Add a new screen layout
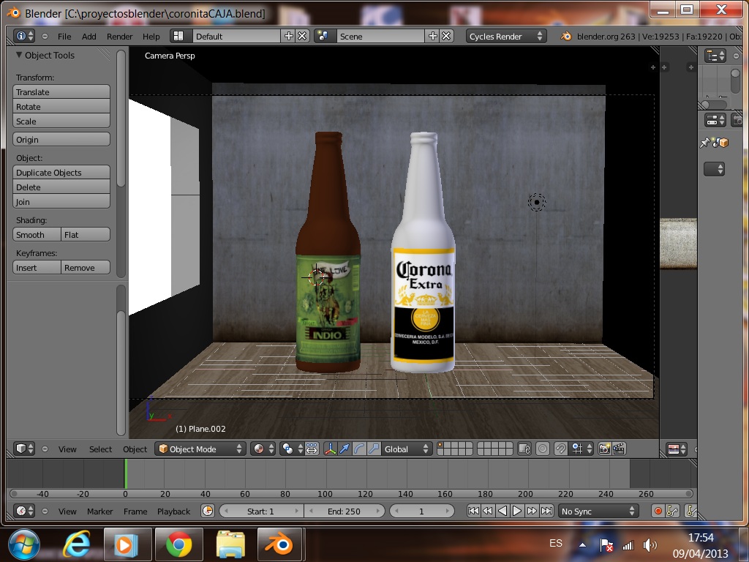Screen dimensions: 749x562 (289, 36)
